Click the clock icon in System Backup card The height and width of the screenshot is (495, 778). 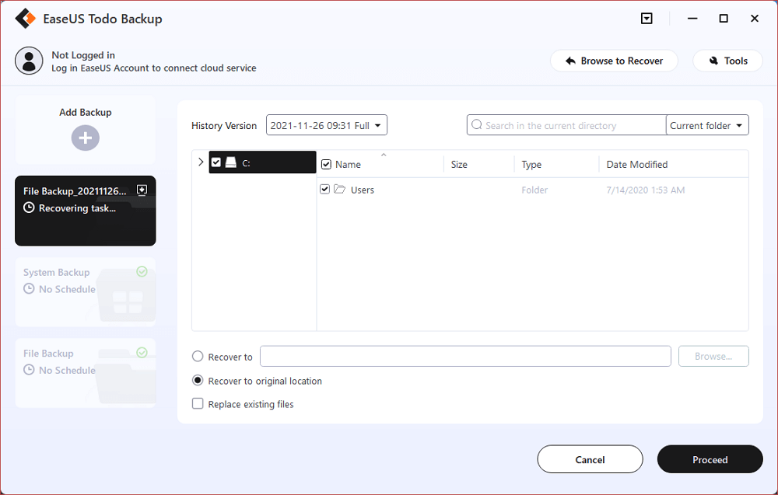tap(30, 289)
